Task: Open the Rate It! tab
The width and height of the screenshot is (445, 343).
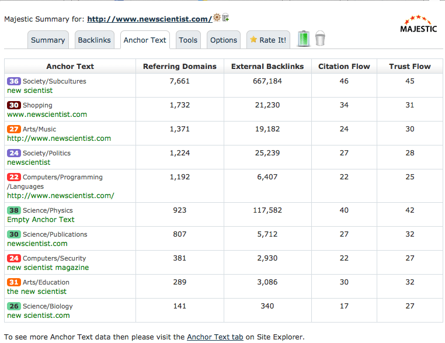Action: (x=268, y=40)
